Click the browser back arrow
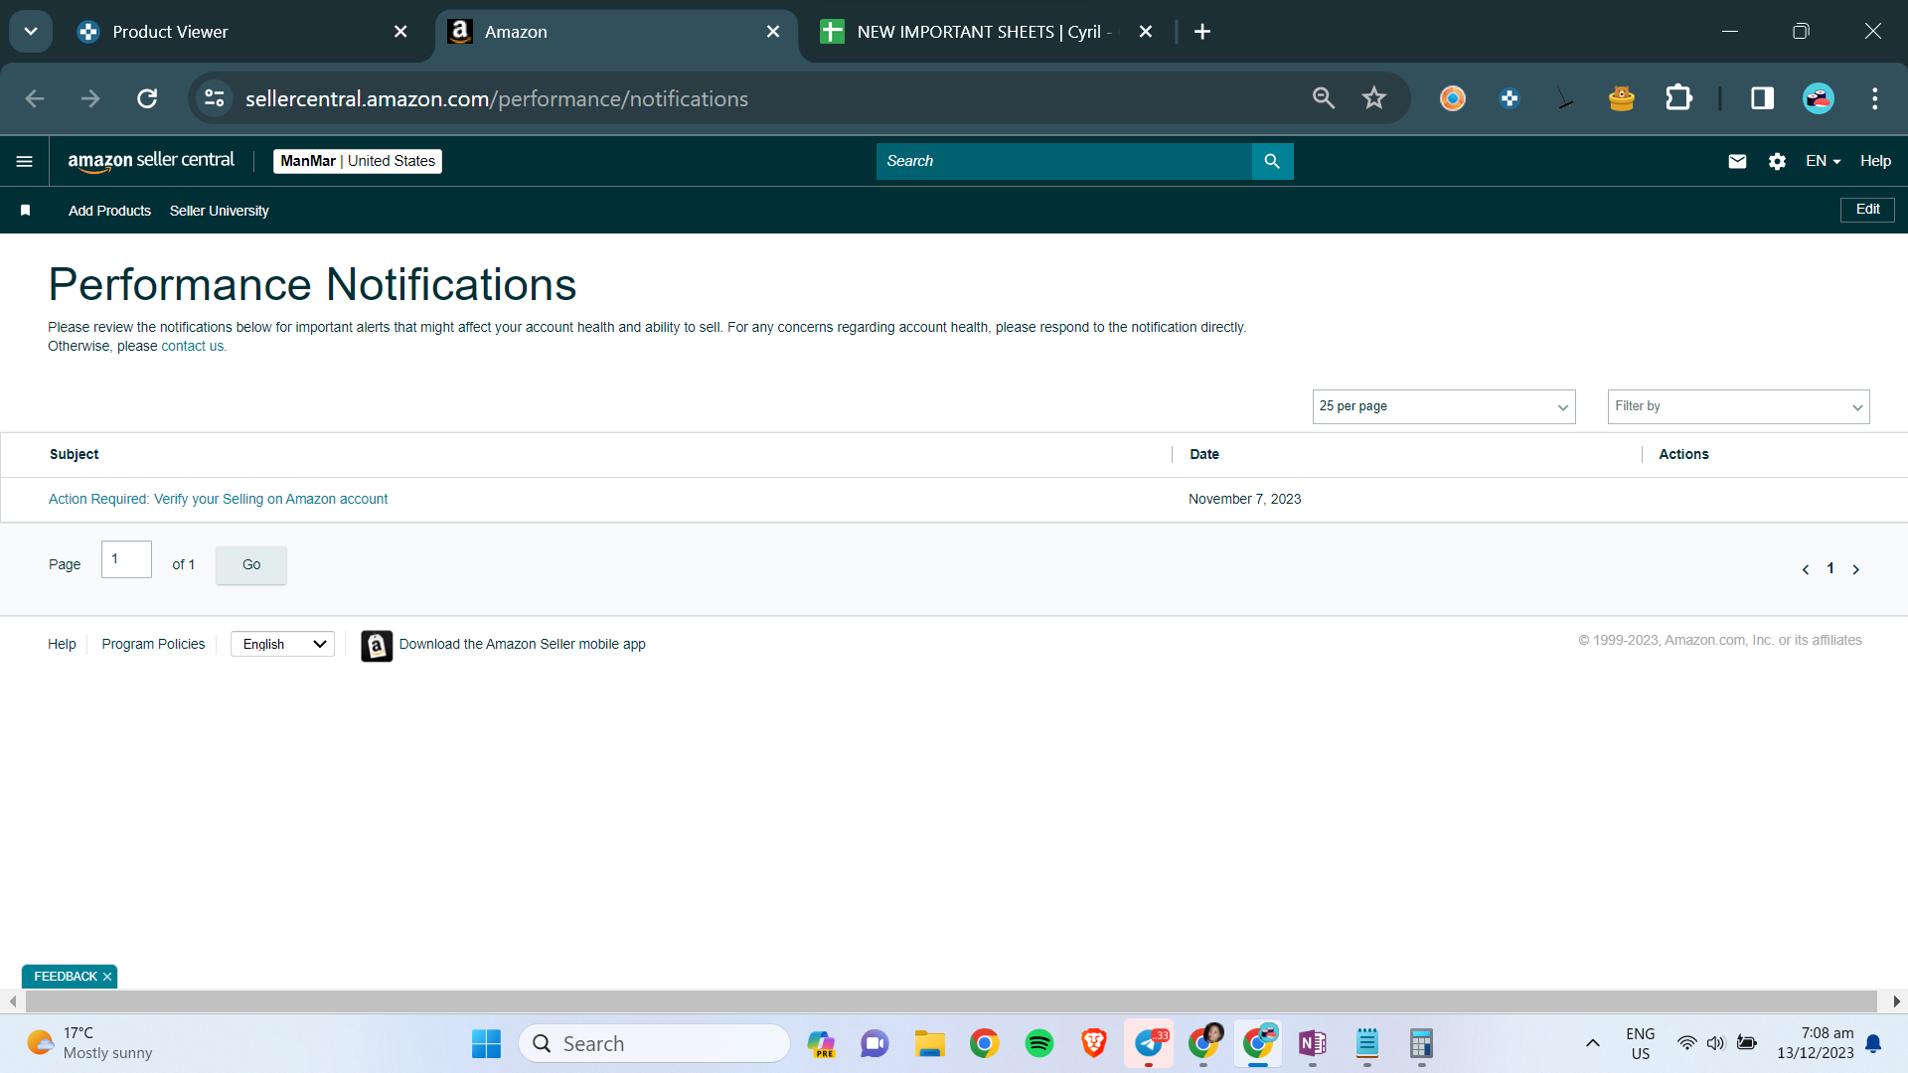 pyautogui.click(x=35, y=98)
